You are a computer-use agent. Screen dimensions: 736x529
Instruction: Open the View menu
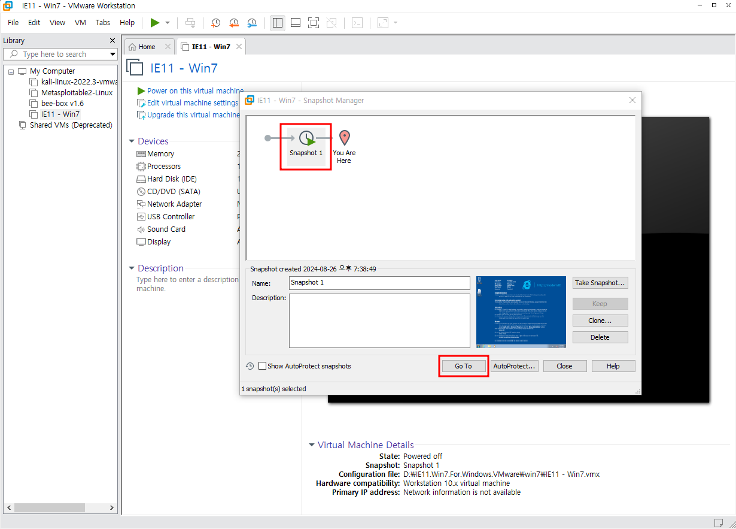57,23
